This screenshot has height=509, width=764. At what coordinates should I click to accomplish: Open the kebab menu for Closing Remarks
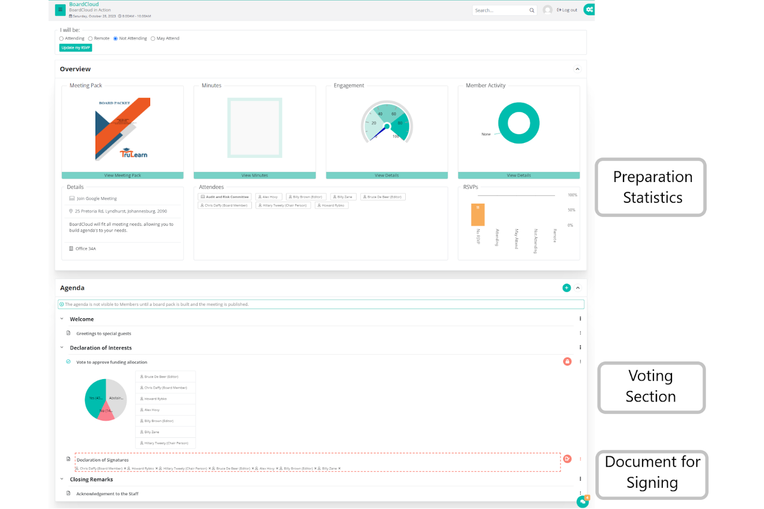(580, 478)
